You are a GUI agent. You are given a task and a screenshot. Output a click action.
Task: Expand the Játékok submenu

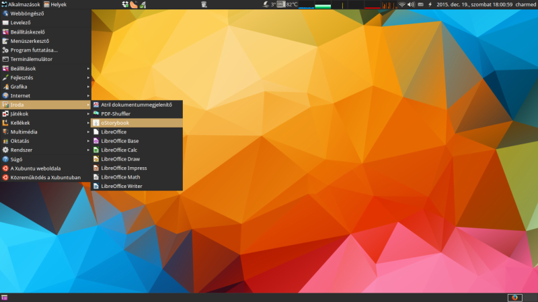tap(46, 113)
